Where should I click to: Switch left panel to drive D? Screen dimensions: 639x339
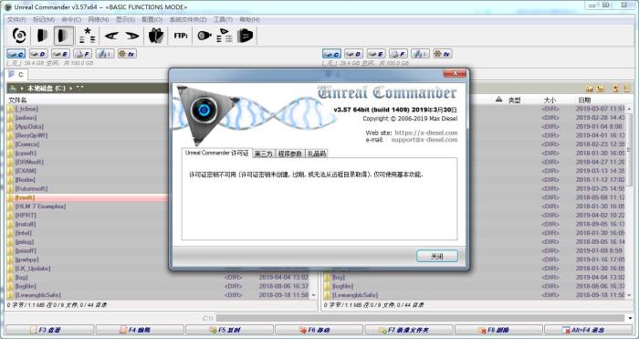point(38,54)
